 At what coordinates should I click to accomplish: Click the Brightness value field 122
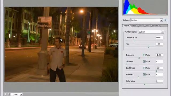[159, 68]
